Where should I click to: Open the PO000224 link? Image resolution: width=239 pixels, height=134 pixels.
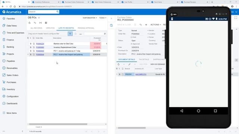click(40, 44)
